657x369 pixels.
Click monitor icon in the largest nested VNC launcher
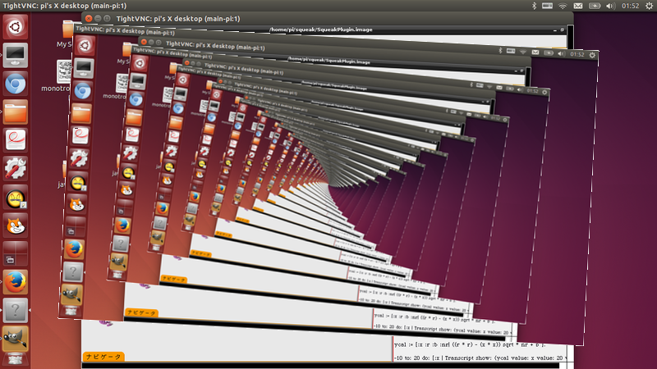click(x=84, y=68)
